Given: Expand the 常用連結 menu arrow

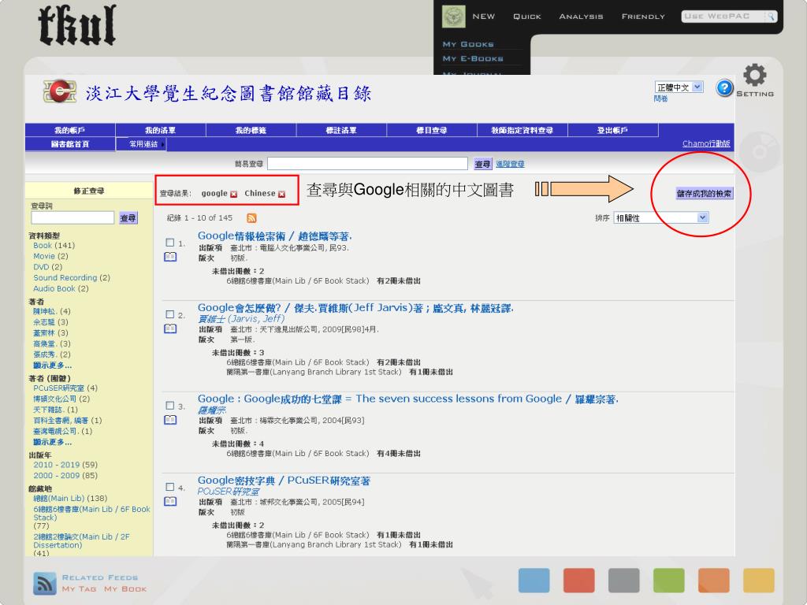Looking at the screenshot, I should (162, 145).
